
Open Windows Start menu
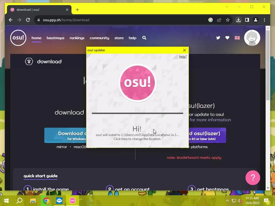click(6, 201)
